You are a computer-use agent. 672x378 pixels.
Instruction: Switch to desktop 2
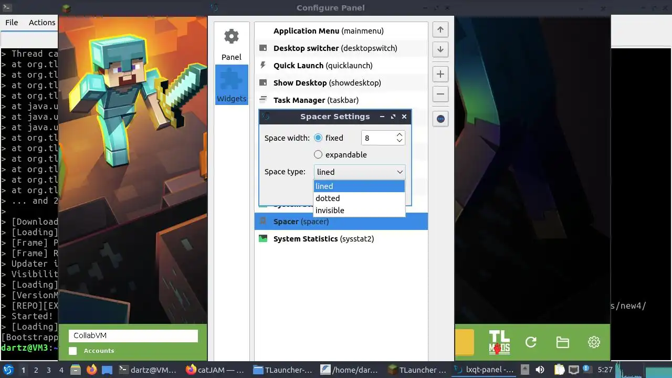[36, 370]
